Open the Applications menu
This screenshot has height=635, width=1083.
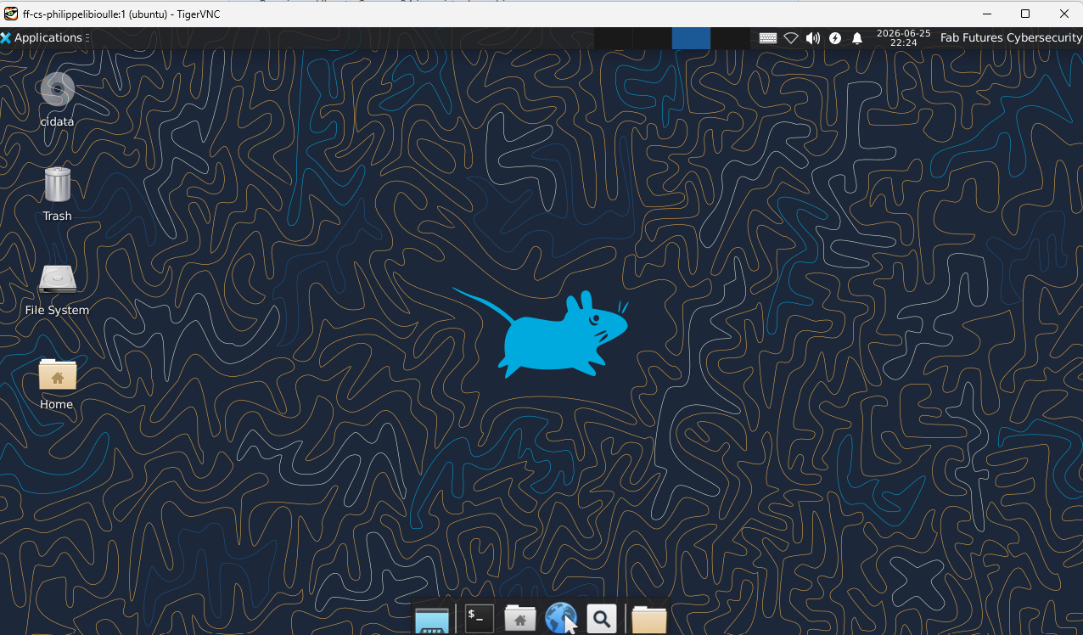click(42, 37)
